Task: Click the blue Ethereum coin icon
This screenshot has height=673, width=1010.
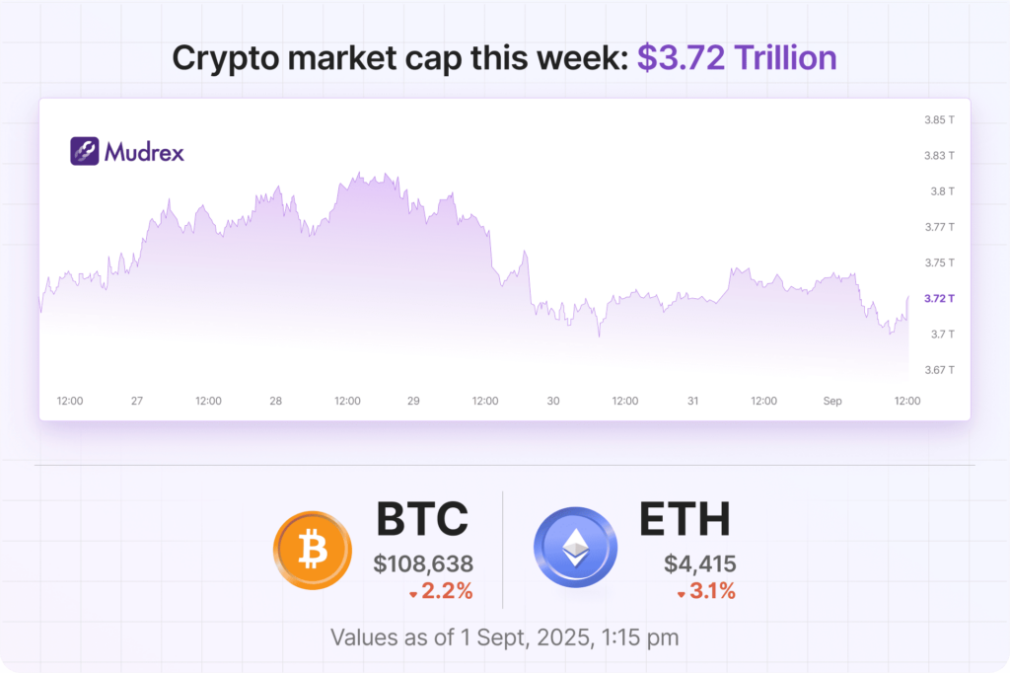Action: coord(575,549)
